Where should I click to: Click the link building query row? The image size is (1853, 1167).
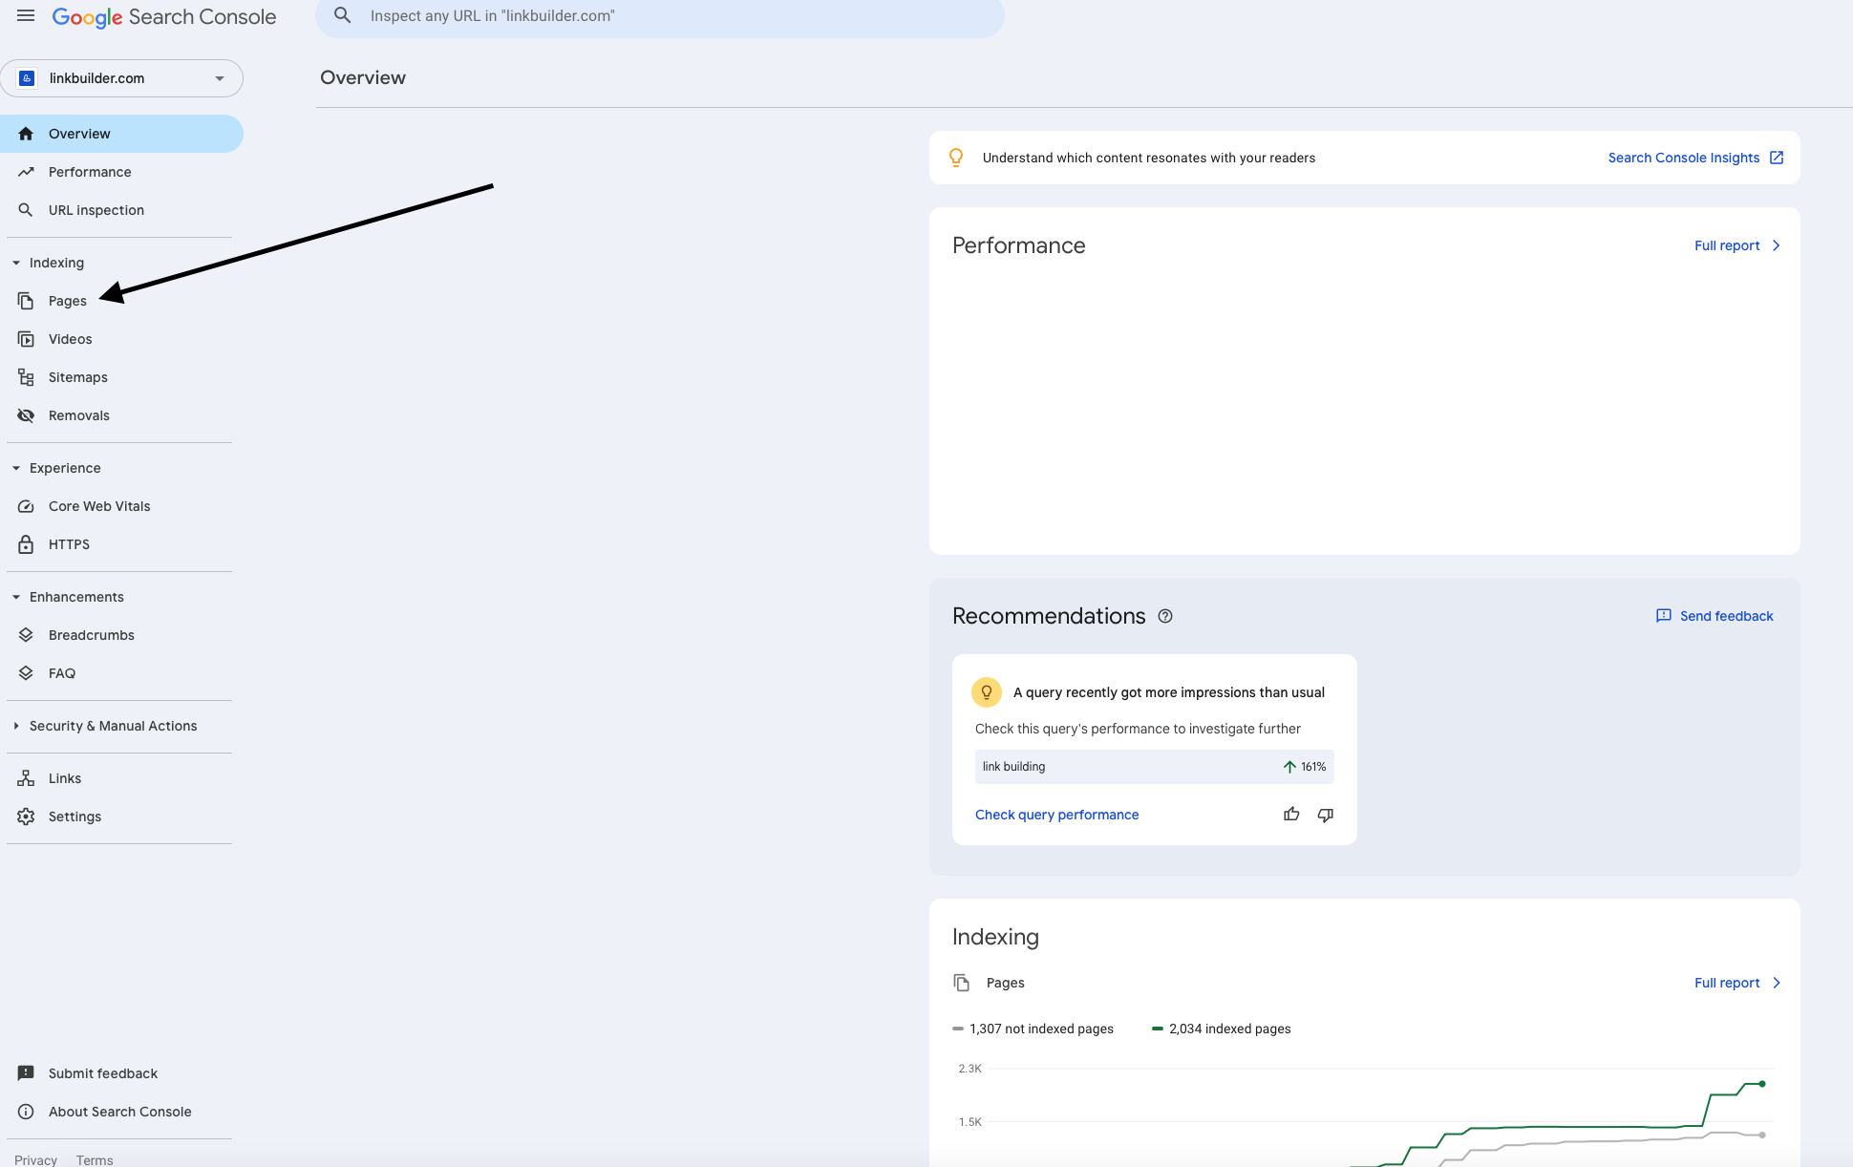pos(1154,767)
